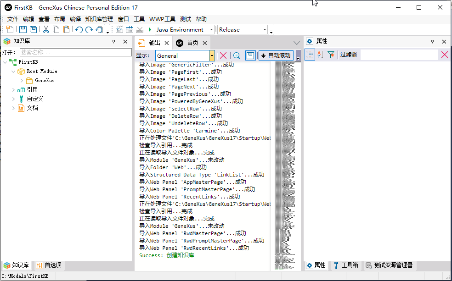Switch to the 首选项 bottom tab
Viewport: 452px width, 281px height.
(x=49, y=265)
